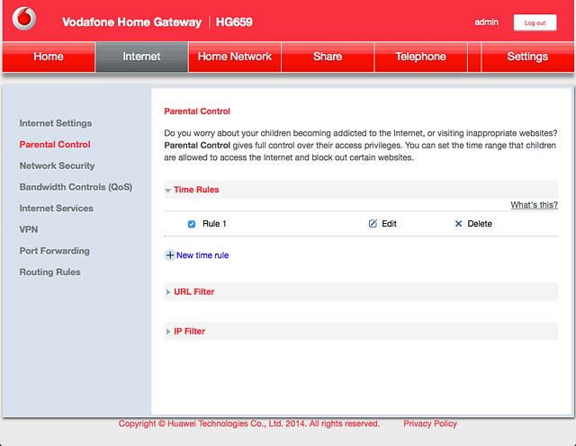
Task: Open VPN in the sidebar
Action: (29, 230)
